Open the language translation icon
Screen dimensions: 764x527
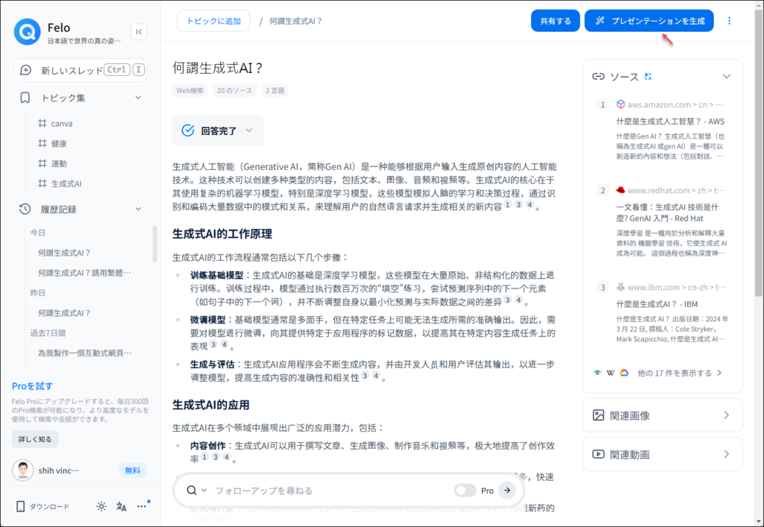pos(122,507)
